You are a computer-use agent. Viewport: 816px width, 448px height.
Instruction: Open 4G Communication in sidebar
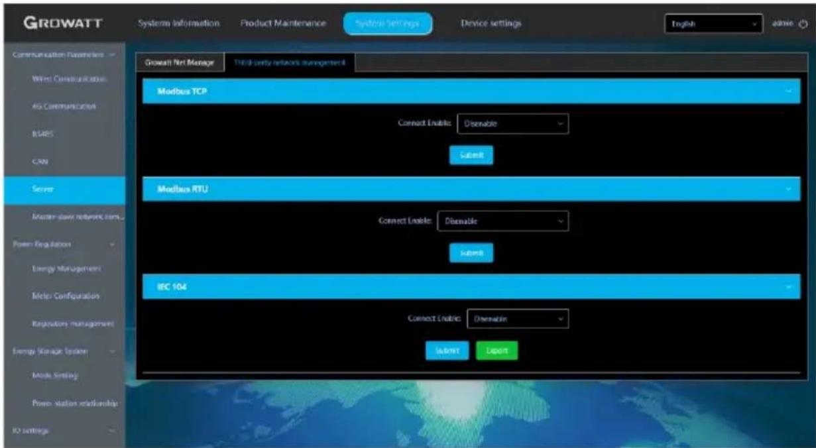(x=63, y=106)
